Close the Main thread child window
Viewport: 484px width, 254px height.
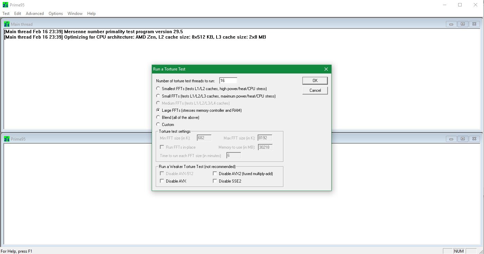pos(474,24)
